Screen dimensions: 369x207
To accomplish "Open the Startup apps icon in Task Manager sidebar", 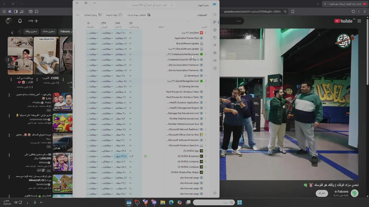I will click(x=215, y=45).
